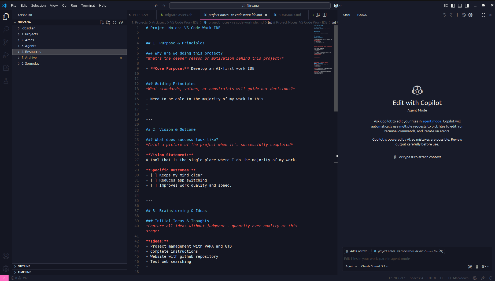Open markdown preview to the side
This screenshot has height=281, width=495.
pos(318,15)
